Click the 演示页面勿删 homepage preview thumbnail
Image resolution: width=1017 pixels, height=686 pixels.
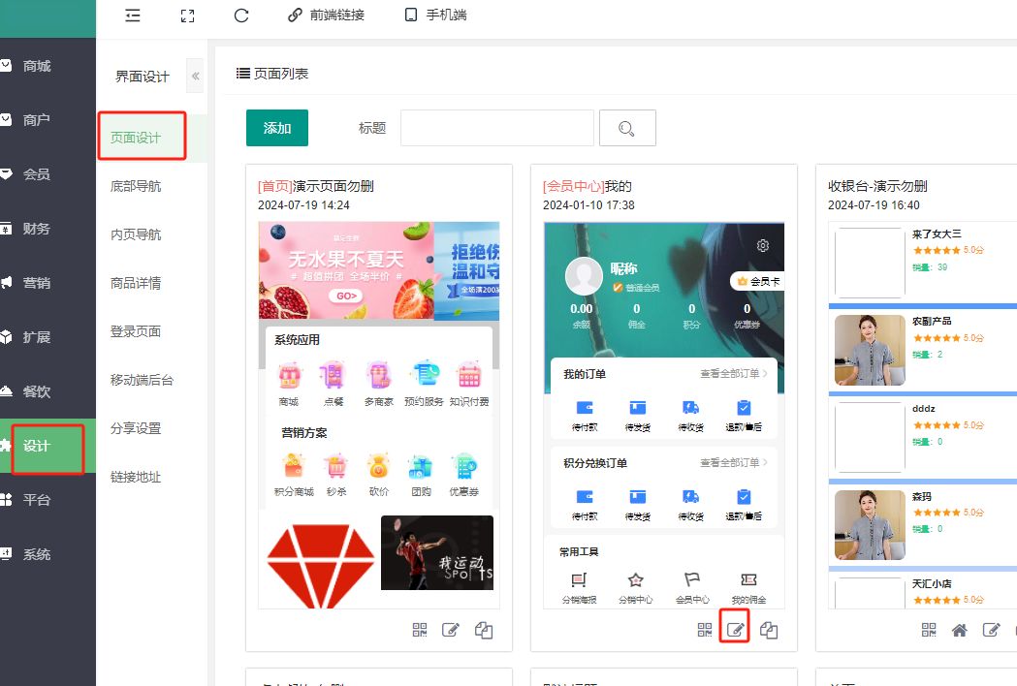pyautogui.click(x=378, y=407)
